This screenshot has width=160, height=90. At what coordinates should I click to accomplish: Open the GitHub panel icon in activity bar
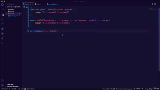pyautogui.click(x=2, y=29)
